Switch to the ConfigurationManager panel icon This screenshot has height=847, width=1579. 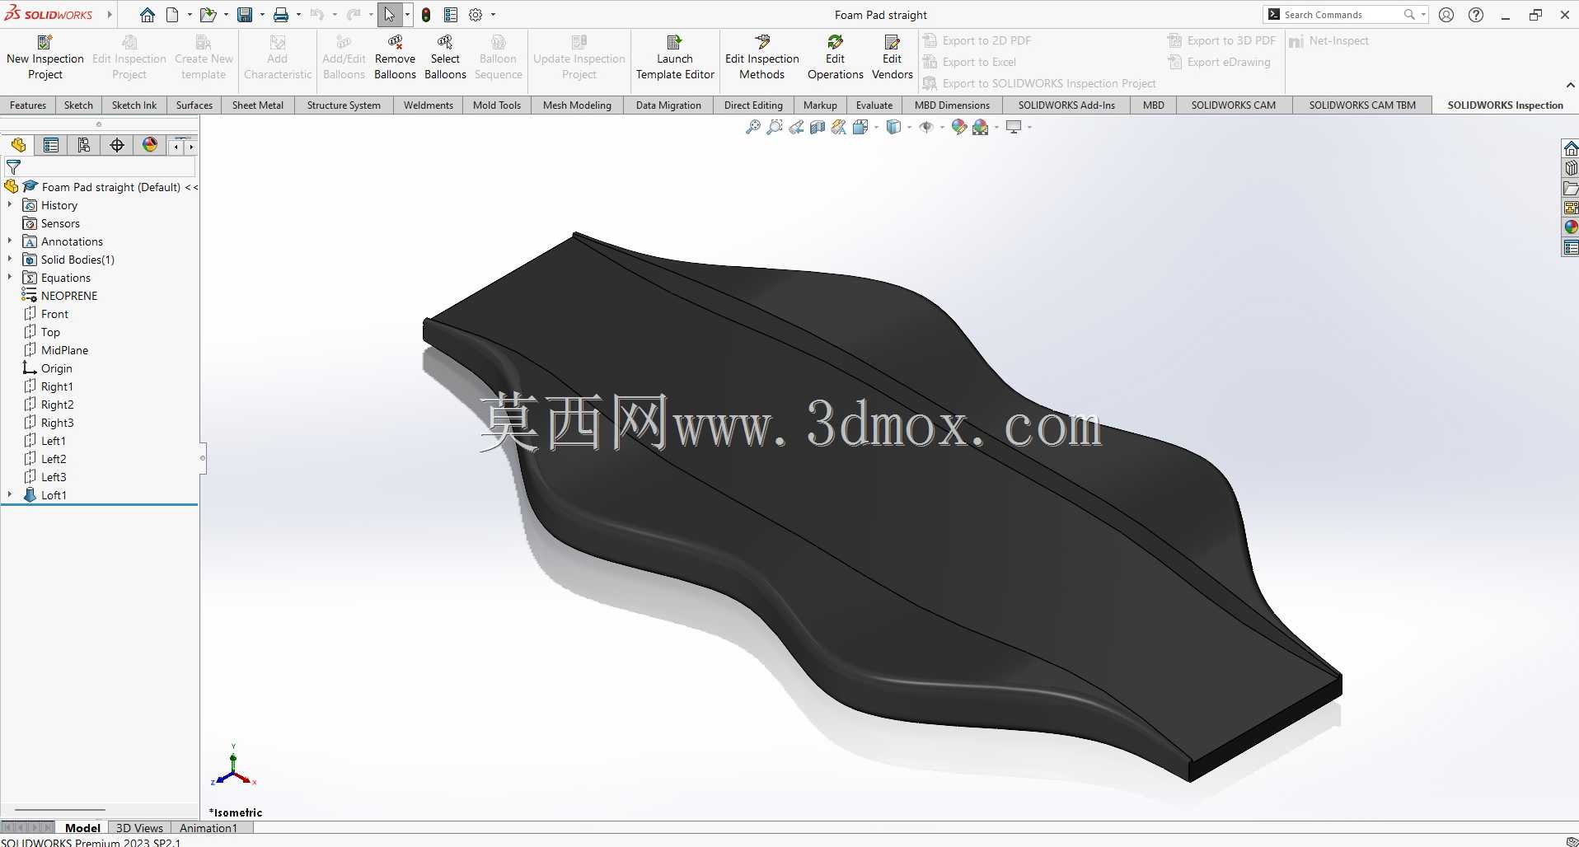point(84,146)
